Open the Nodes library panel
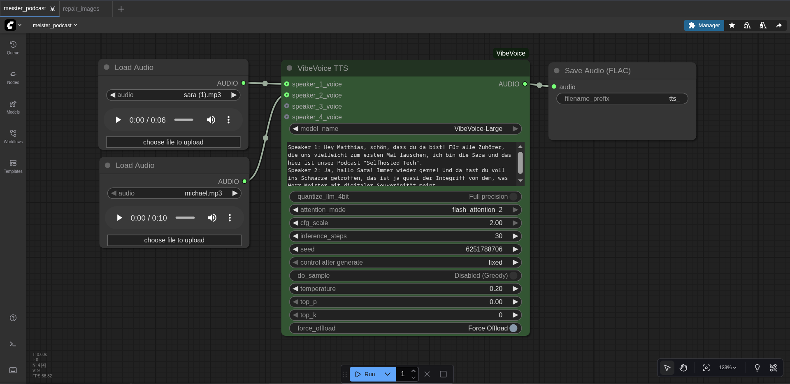The image size is (790, 384). tap(13, 77)
